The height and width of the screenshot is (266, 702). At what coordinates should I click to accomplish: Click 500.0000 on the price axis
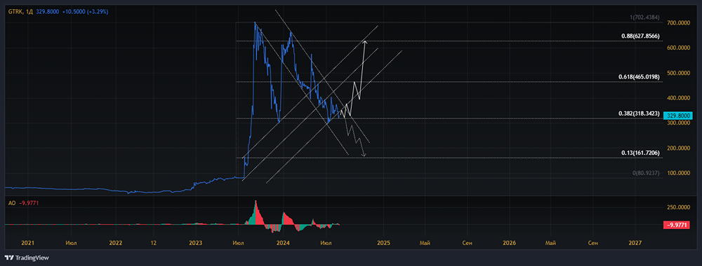[678, 73]
